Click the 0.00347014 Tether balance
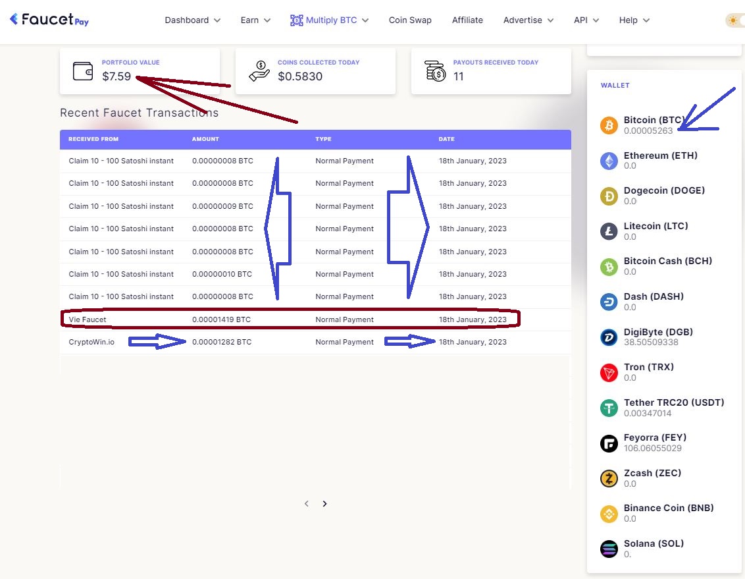 648,413
